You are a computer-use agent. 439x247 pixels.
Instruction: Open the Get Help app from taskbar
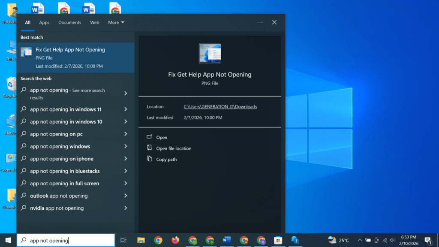[x=295, y=240]
